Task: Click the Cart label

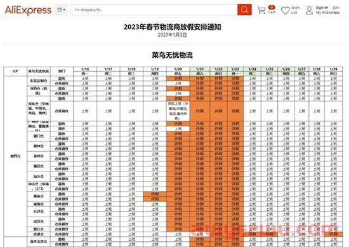Action: (272, 12)
